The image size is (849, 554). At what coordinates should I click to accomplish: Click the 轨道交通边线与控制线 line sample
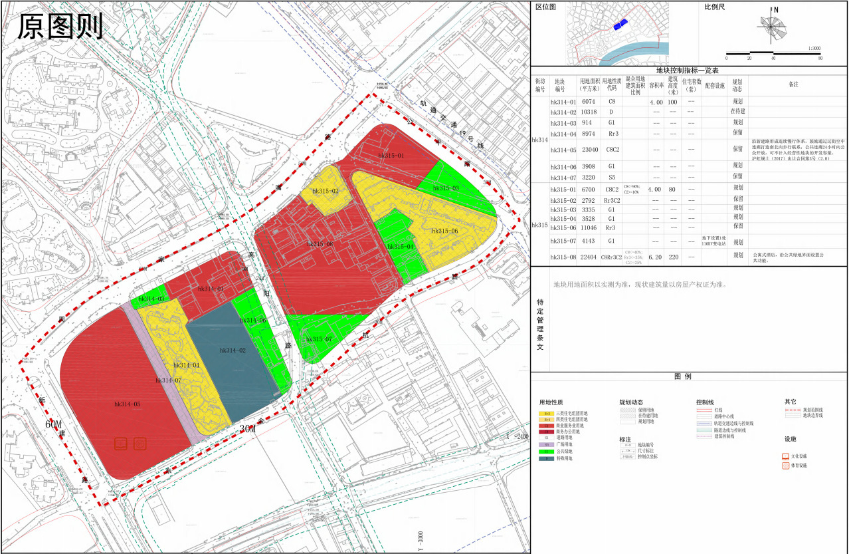click(704, 424)
